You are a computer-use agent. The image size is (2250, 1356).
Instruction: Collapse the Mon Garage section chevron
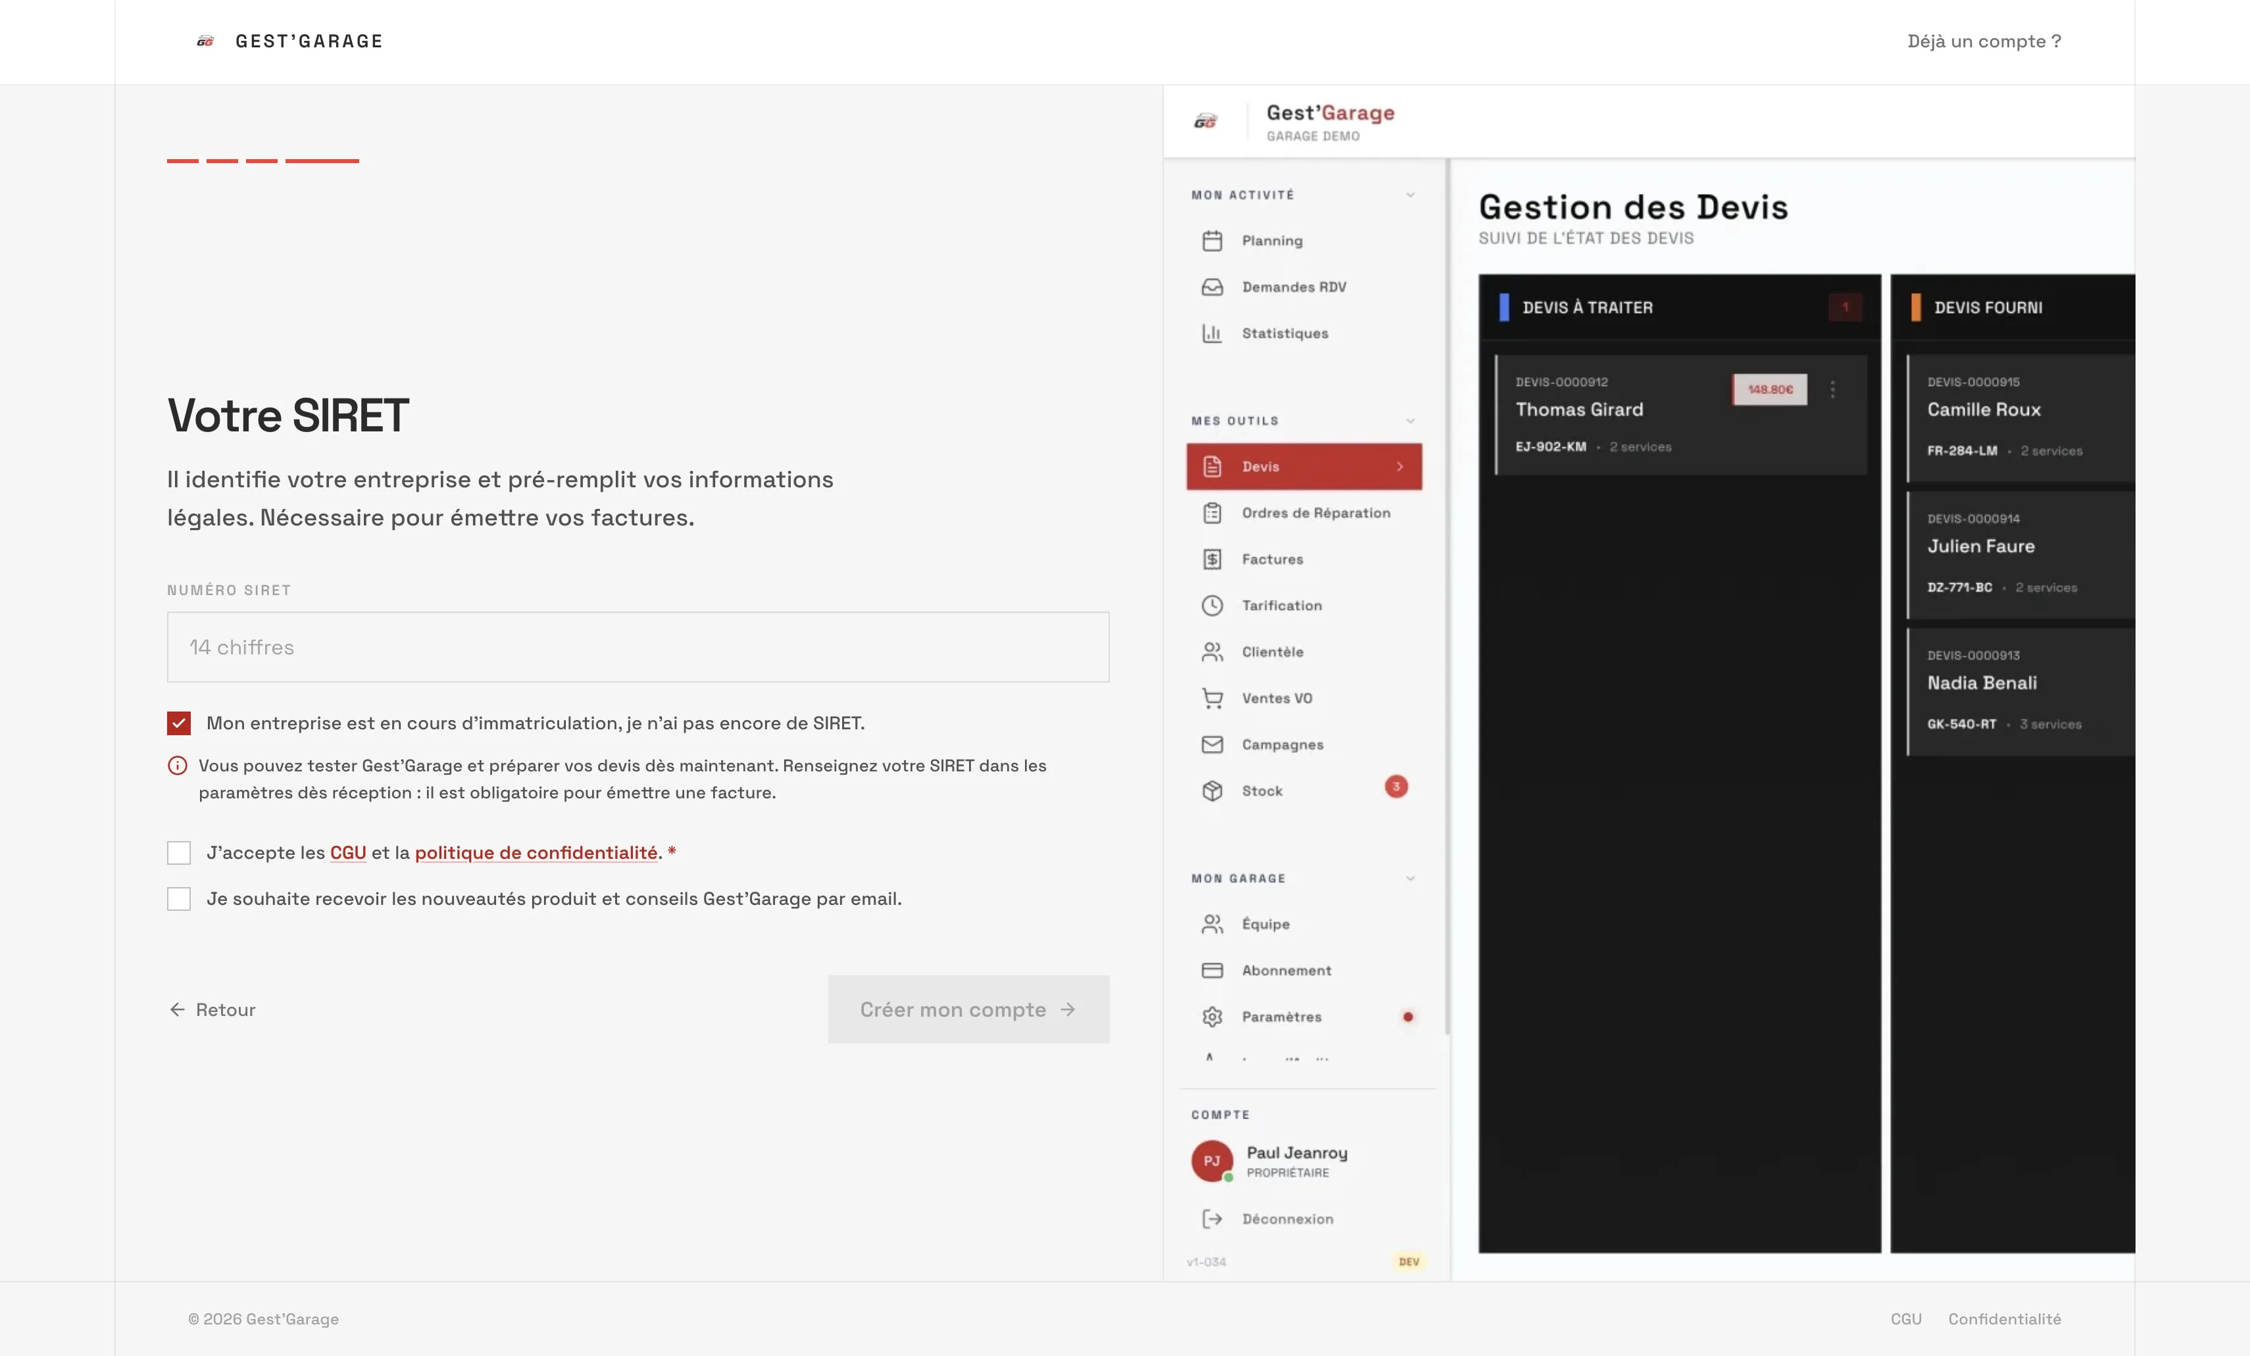pyautogui.click(x=1410, y=879)
